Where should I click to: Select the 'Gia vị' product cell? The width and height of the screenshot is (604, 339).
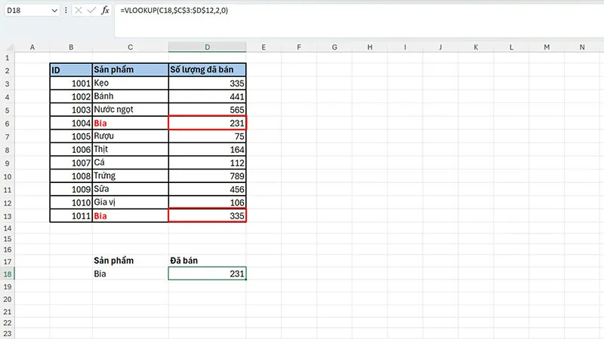(130, 203)
